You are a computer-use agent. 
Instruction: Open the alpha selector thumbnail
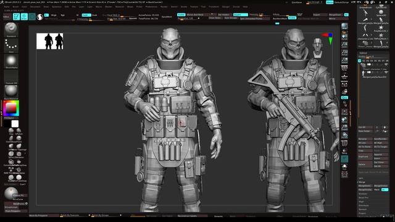tap(11, 62)
